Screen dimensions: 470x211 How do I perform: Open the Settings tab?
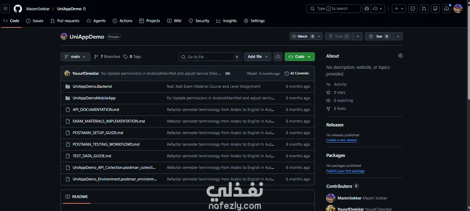(x=254, y=21)
